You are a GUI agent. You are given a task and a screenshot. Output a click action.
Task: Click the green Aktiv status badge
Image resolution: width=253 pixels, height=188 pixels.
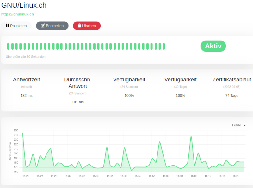point(213,46)
